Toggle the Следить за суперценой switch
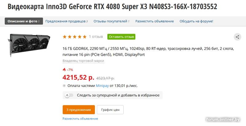Screen dimensions: 246x126 point(69,95)
